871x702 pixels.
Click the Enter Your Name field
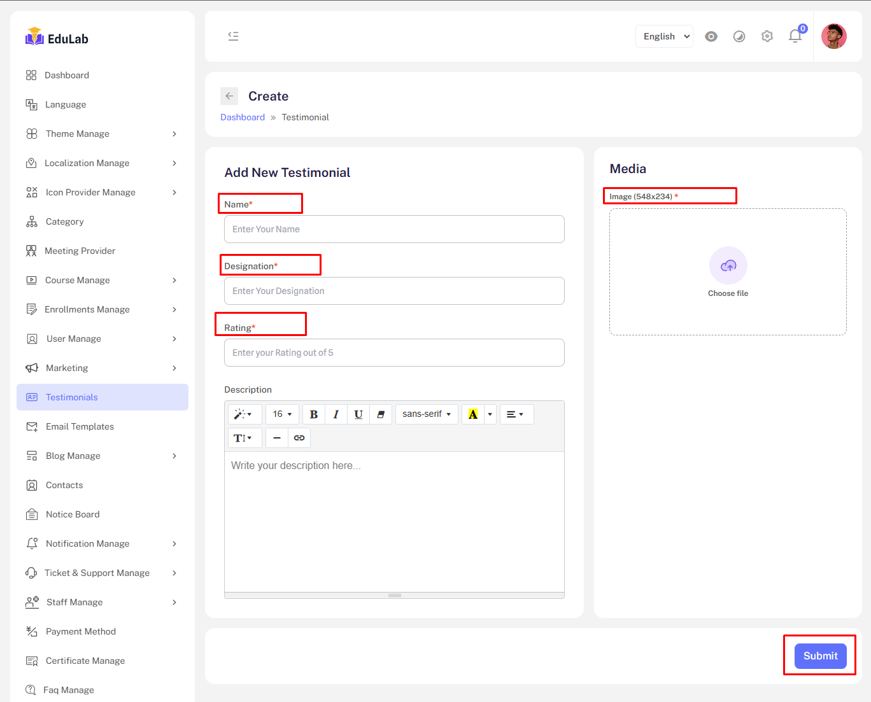pyautogui.click(x=394, y=229)
